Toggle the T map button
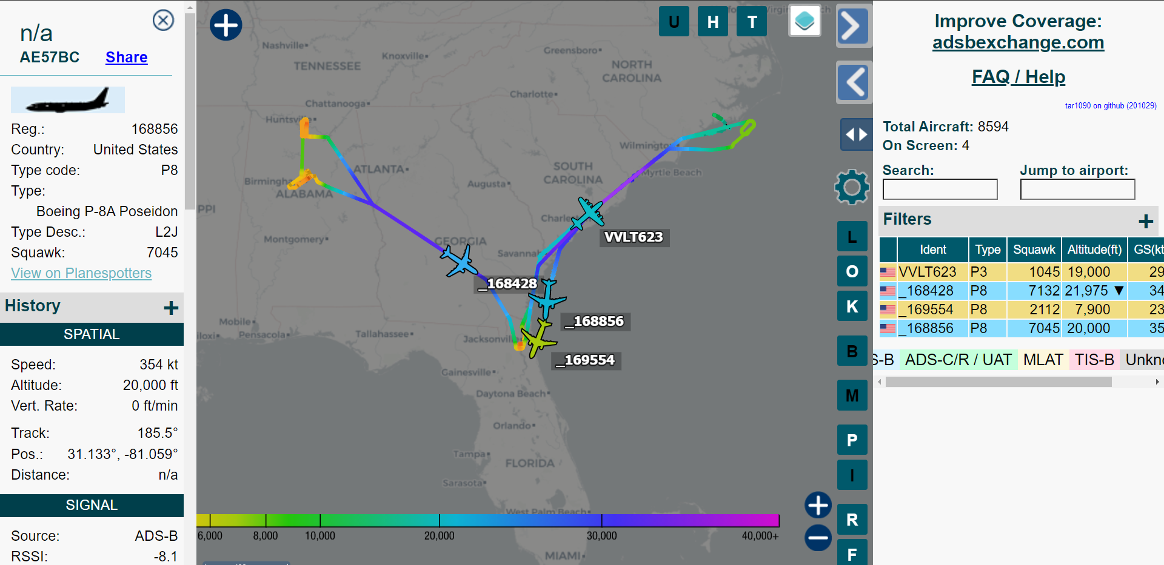This screenshot has height=565, width=1164. click(752, 22)
